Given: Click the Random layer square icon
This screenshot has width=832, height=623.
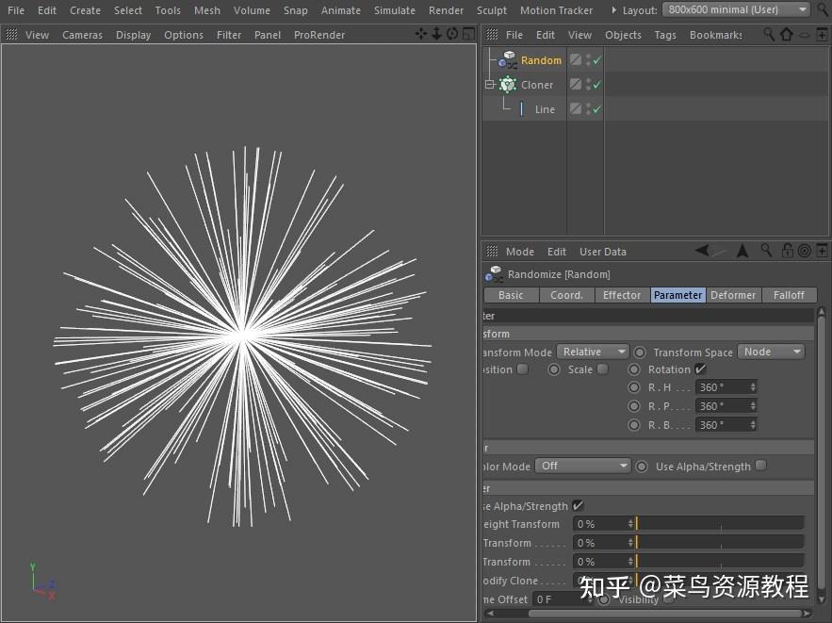Looking at the screenshot, I should pos(576,59).
